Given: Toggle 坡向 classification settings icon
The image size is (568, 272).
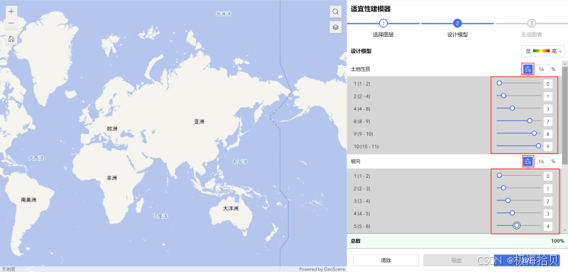Looking at the screenshot, I should pos(528,161).
